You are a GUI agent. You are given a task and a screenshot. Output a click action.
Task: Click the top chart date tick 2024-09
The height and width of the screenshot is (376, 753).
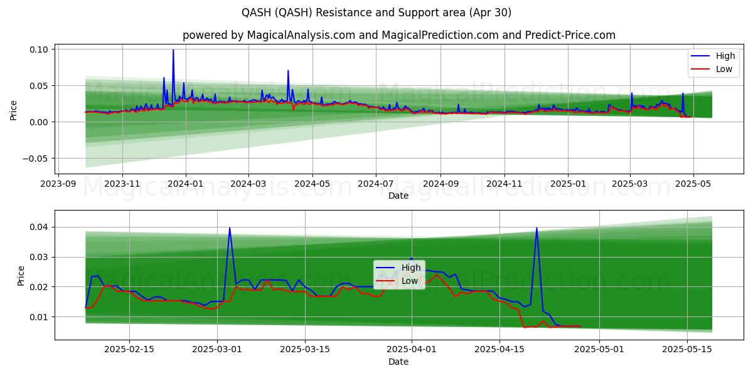(x=440, y=184)
